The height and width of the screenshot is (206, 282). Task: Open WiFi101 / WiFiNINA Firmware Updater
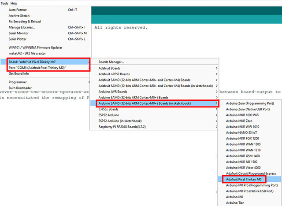point(35,47)
